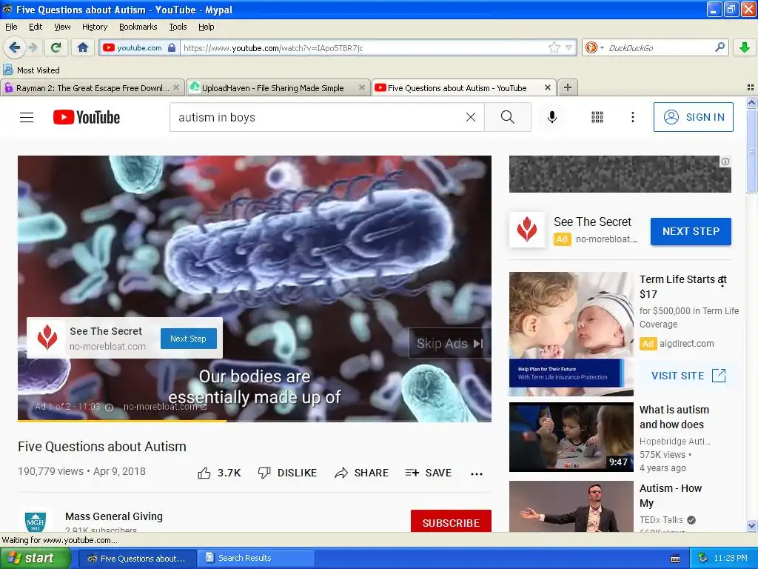
Task: Switch to Search Results taskbar window
Action: click(258, 558)
